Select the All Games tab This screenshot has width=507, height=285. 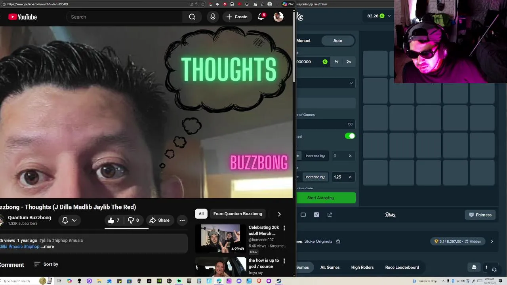[330, 267]
